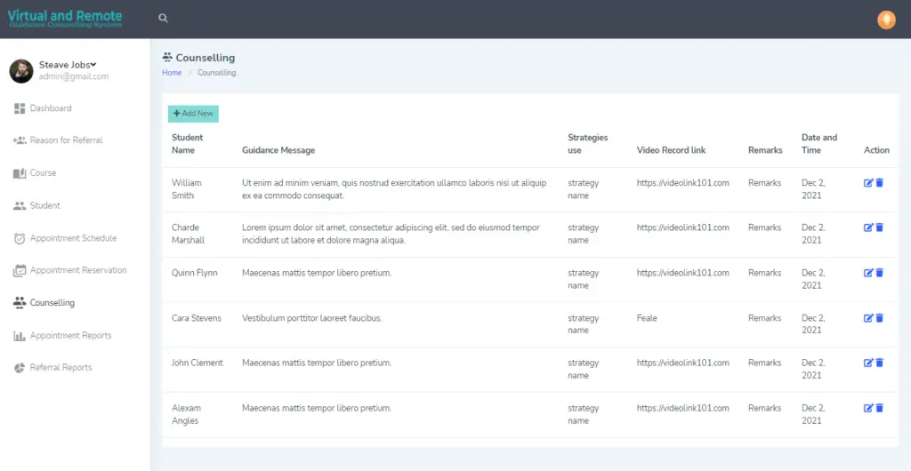Viewport: 911px width, 471px height.
Task: Click the Dashboard sidebar icon
Action: pos(20,108)
